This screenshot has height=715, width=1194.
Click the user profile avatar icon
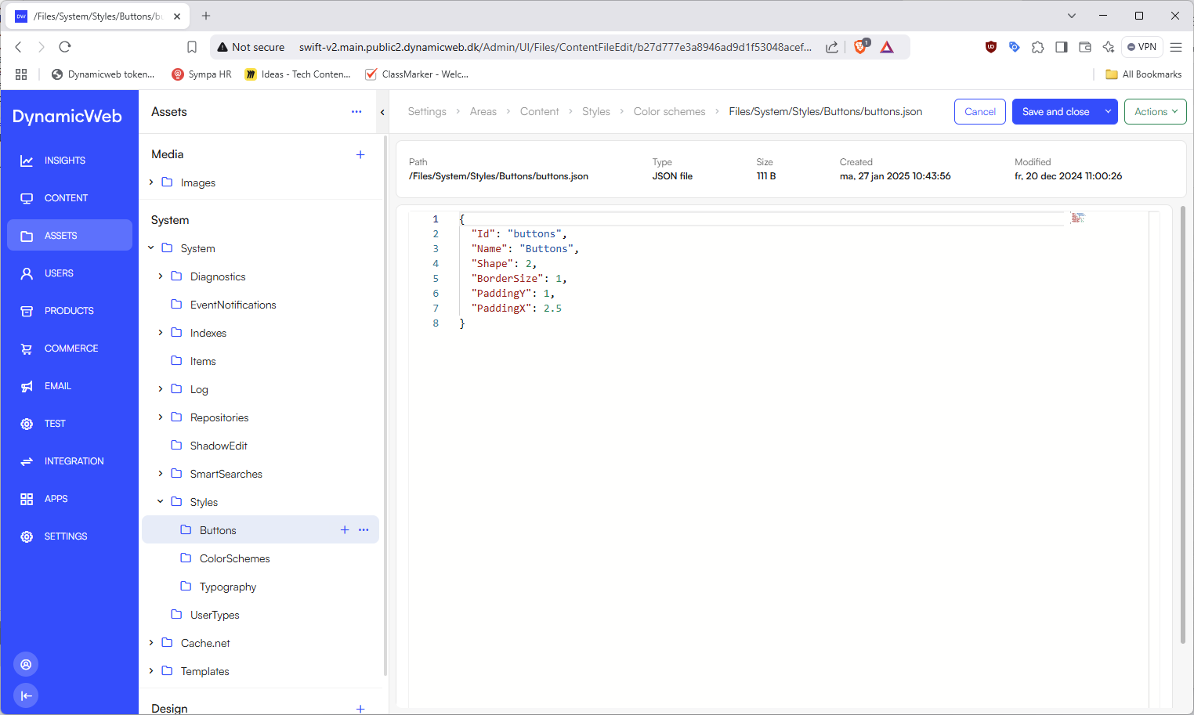(x=26, y=664)
